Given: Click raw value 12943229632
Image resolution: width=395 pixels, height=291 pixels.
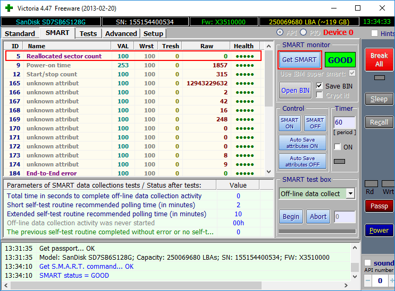Looking at the screenshot, I should pos(207,83).
